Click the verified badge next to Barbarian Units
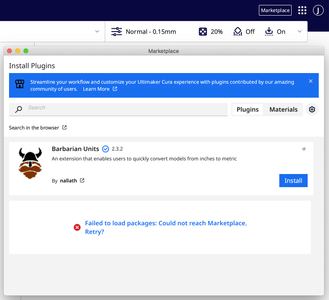329x300 pixels. point(105,149)
